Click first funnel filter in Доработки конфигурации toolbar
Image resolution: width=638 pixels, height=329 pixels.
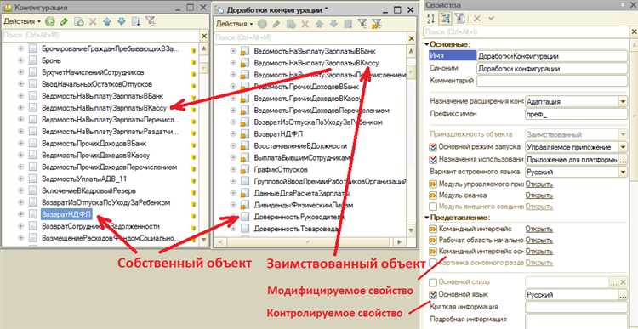362,24
